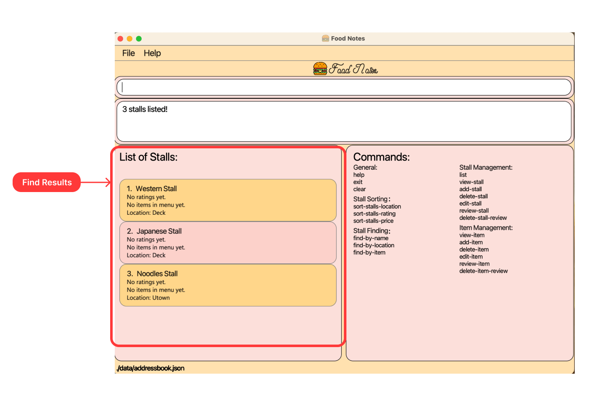Click the 'view-stall' command text
610x395 pixels.
click(x=471, y=182)
